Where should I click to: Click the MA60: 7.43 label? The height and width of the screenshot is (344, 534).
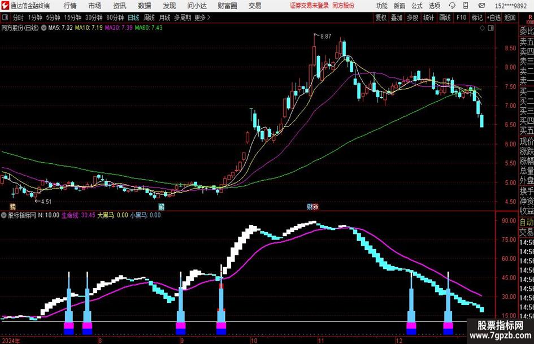point(149,28)
